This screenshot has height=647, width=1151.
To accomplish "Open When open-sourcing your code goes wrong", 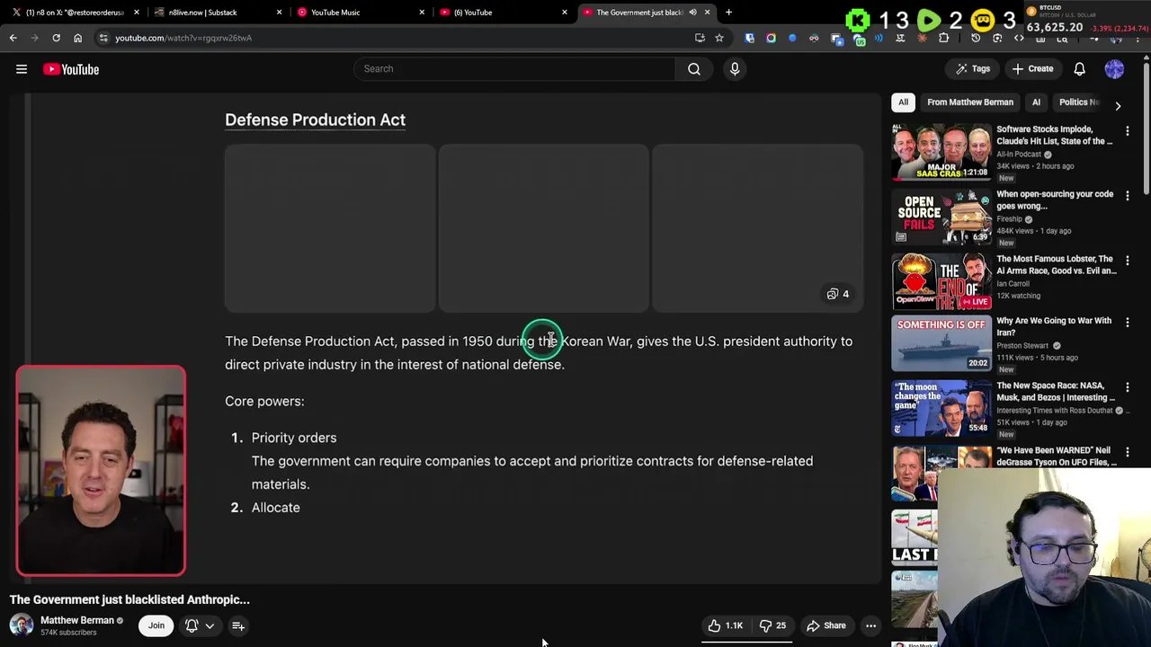I will coord(1056,199).
